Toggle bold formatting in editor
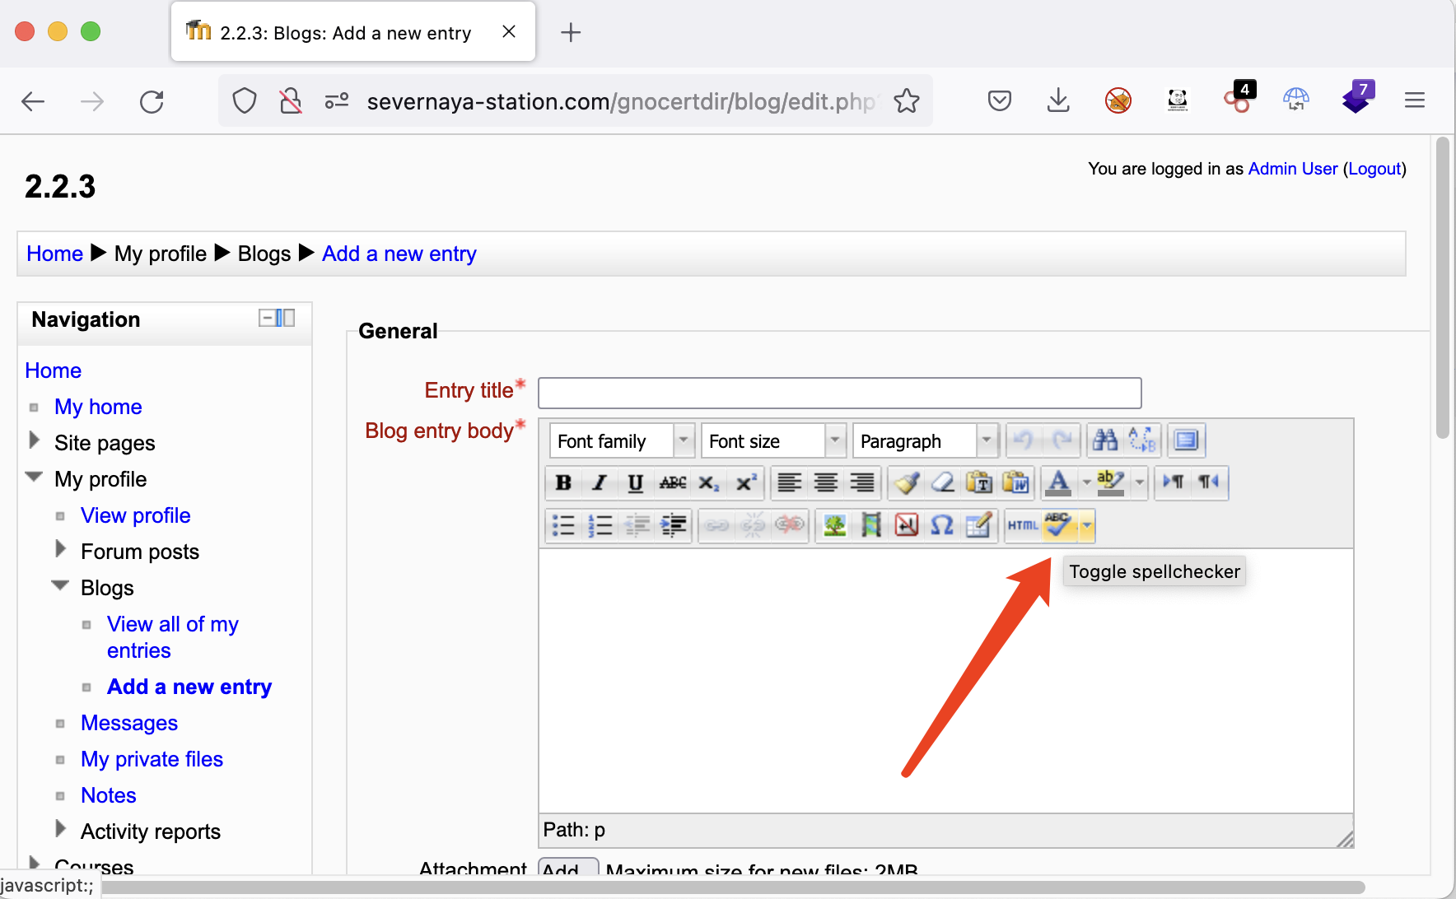1456x899 pixels. pos(563,482)
